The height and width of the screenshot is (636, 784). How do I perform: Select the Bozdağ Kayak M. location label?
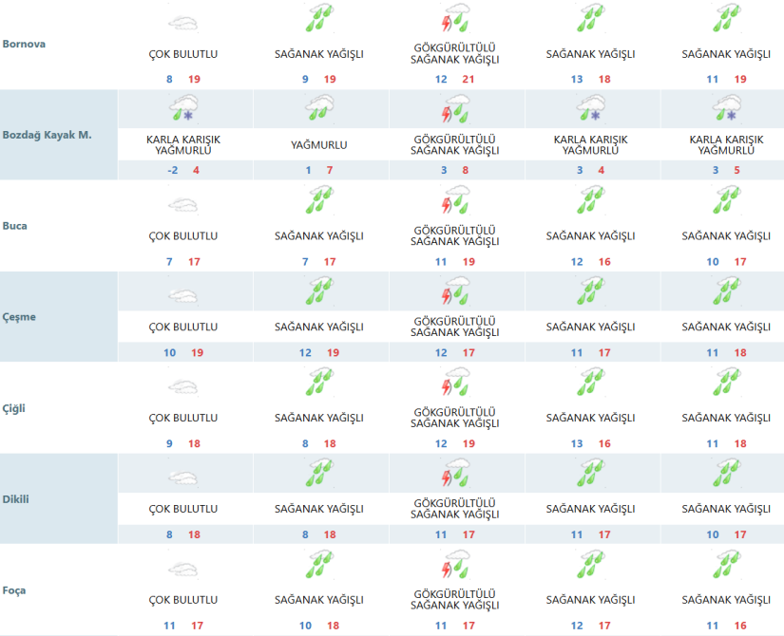pos(47,135)
